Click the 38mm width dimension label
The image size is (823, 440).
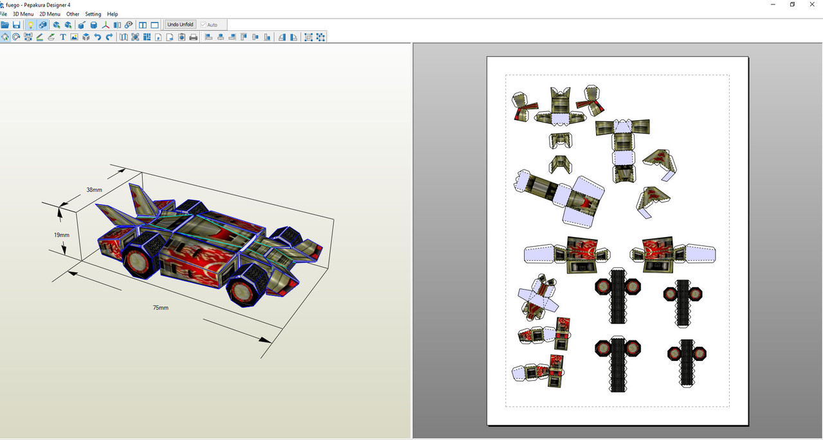click(94, 189)
